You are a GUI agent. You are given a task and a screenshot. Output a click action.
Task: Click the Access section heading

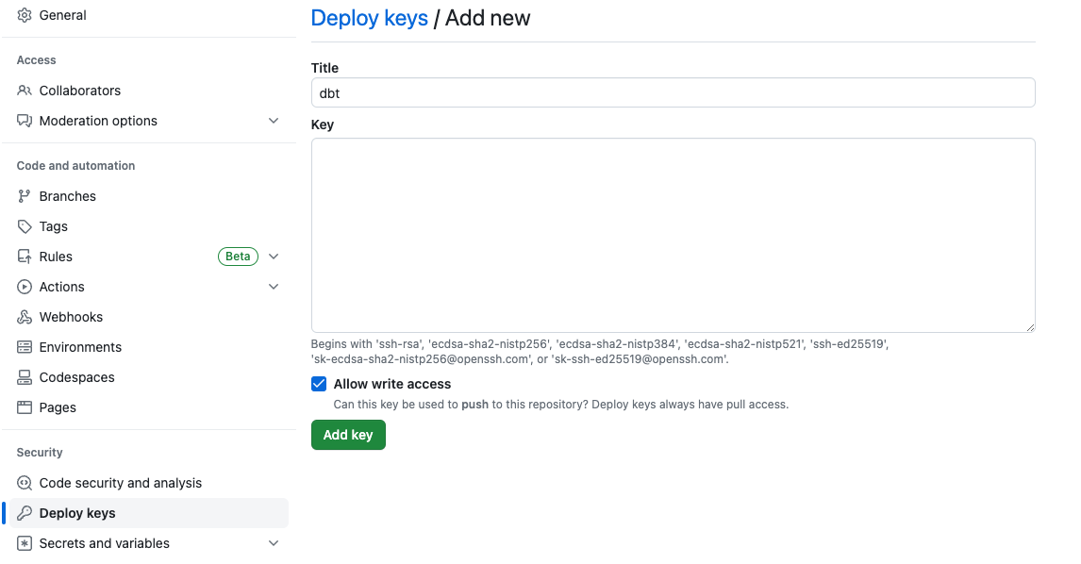(x=36, y=60)
